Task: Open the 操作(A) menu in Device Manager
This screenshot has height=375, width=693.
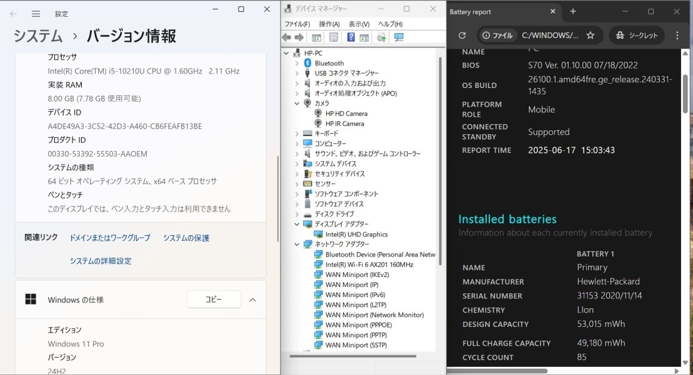Action: coord(329,24)
